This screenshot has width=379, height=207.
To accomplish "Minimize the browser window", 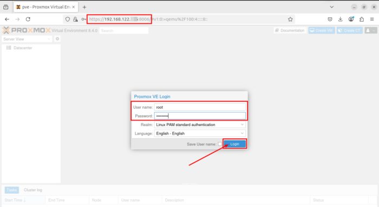I will [x=354, y=7].
